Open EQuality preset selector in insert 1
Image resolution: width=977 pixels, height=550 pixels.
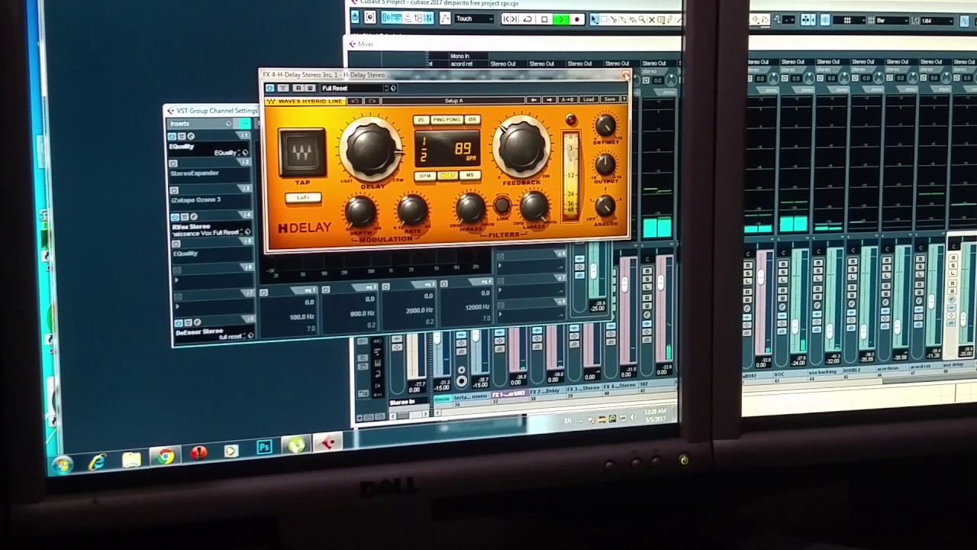click(245, 152)
